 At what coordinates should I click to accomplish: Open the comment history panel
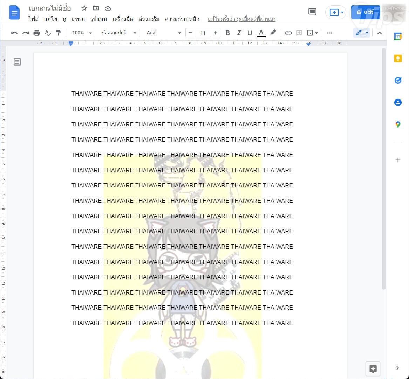point(312,12)
